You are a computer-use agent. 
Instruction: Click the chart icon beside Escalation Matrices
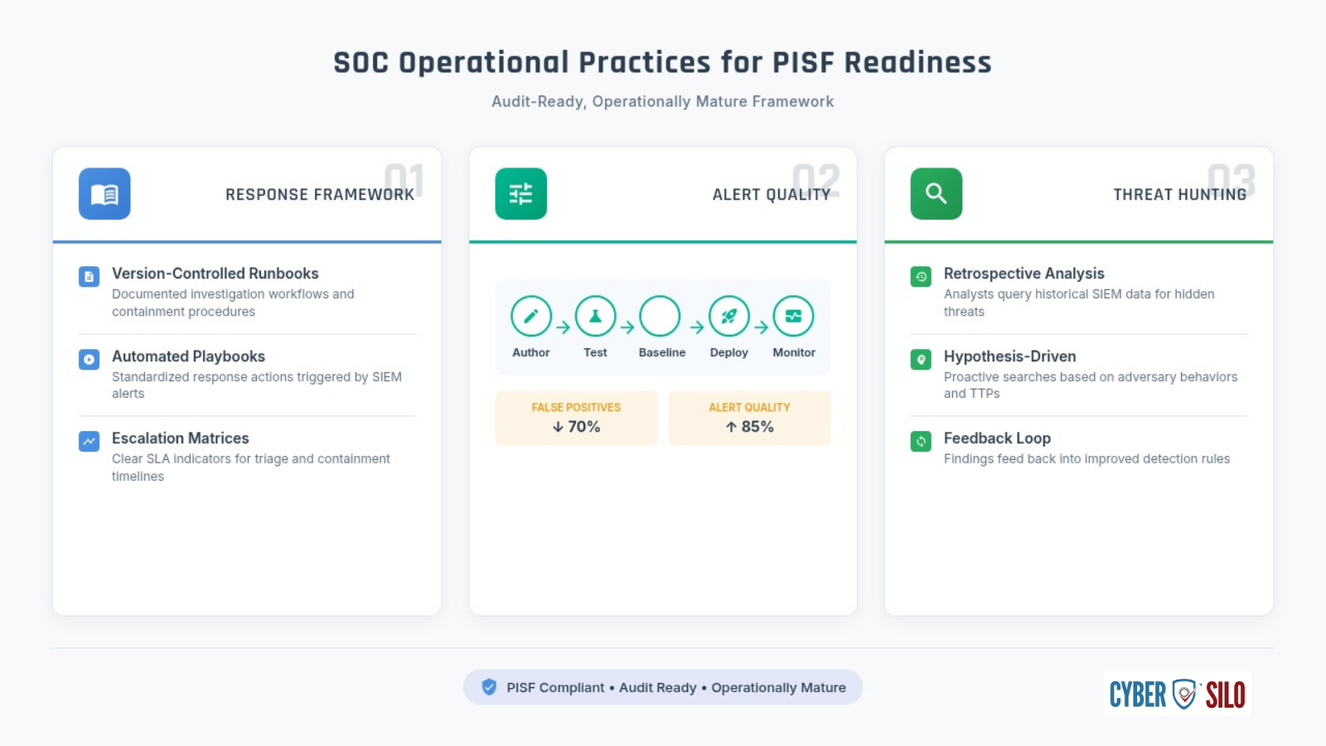click(89, 441)
